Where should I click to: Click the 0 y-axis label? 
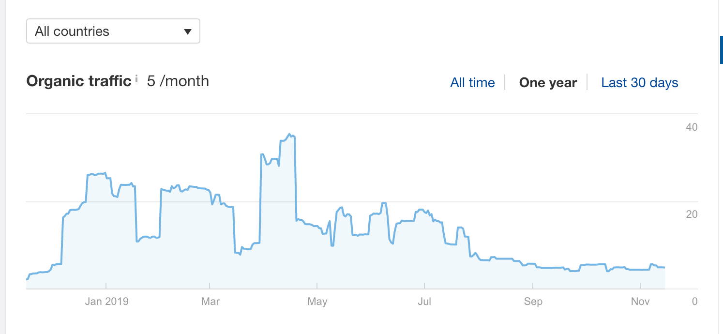[x=694, y=302]
